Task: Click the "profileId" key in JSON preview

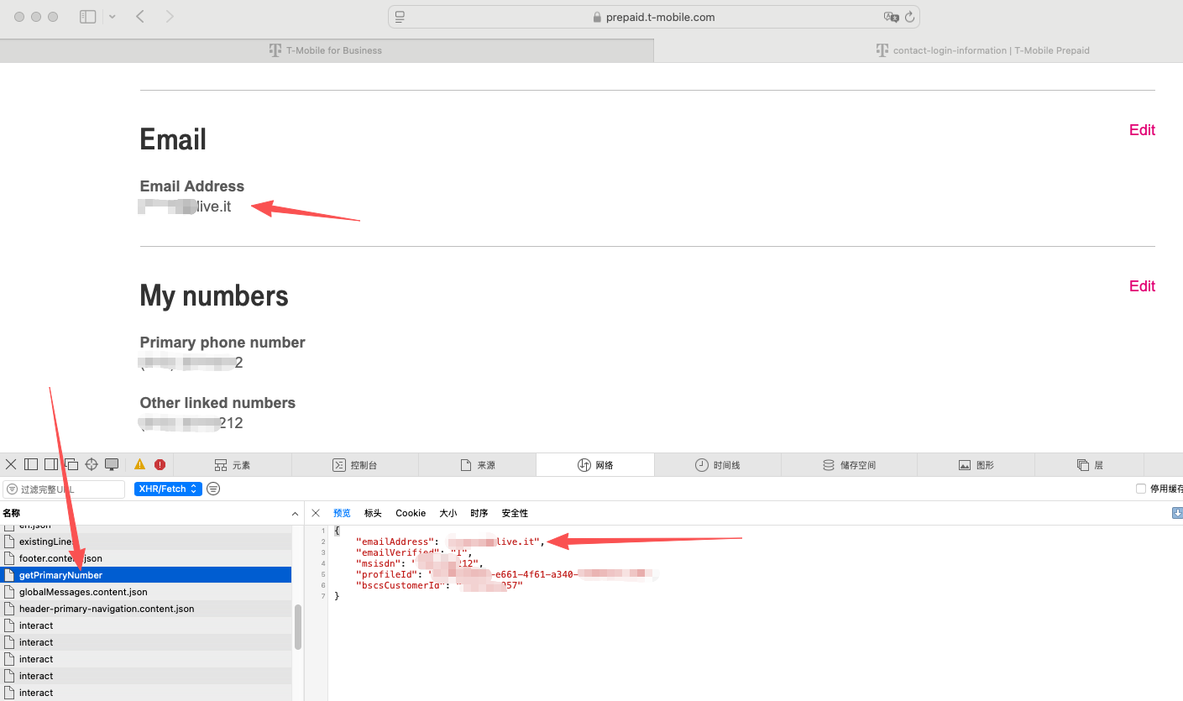Action: point(389,574)
